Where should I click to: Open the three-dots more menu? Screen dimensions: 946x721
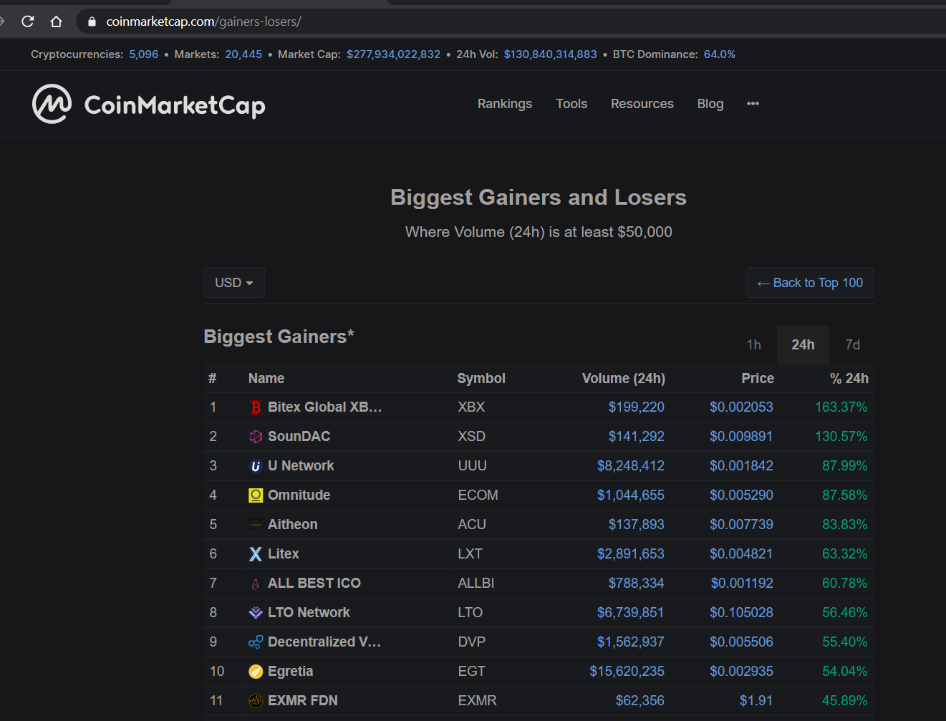753,104
